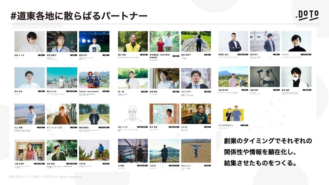Click the name 中山 よしこ
This screenshot has height=185, width=329.
pos(186,166)
